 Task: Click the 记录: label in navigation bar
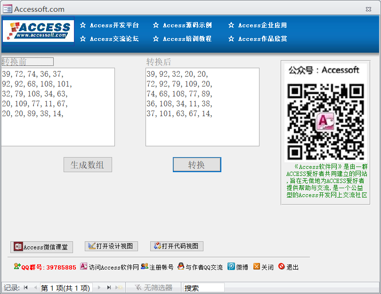coord(12,288)
